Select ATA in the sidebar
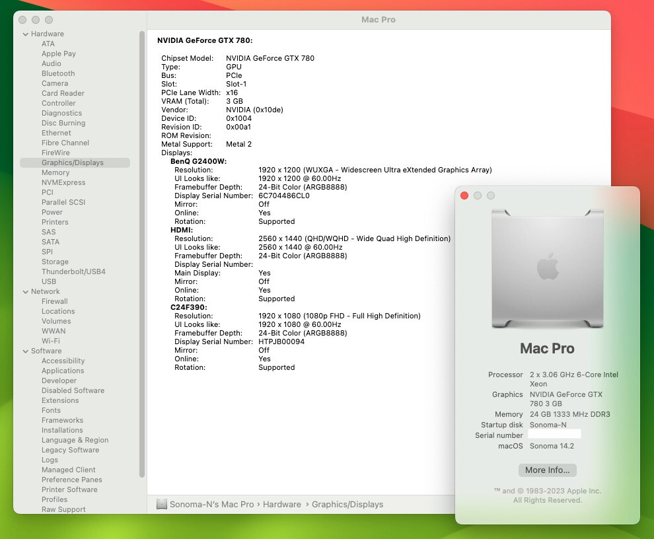Screen dimensions: 654x539 (48, 44)
